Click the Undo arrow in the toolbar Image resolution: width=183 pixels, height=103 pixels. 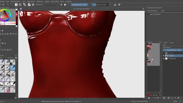pos(8,5)
